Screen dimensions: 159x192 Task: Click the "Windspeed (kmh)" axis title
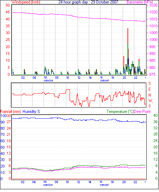click(26, 2)
